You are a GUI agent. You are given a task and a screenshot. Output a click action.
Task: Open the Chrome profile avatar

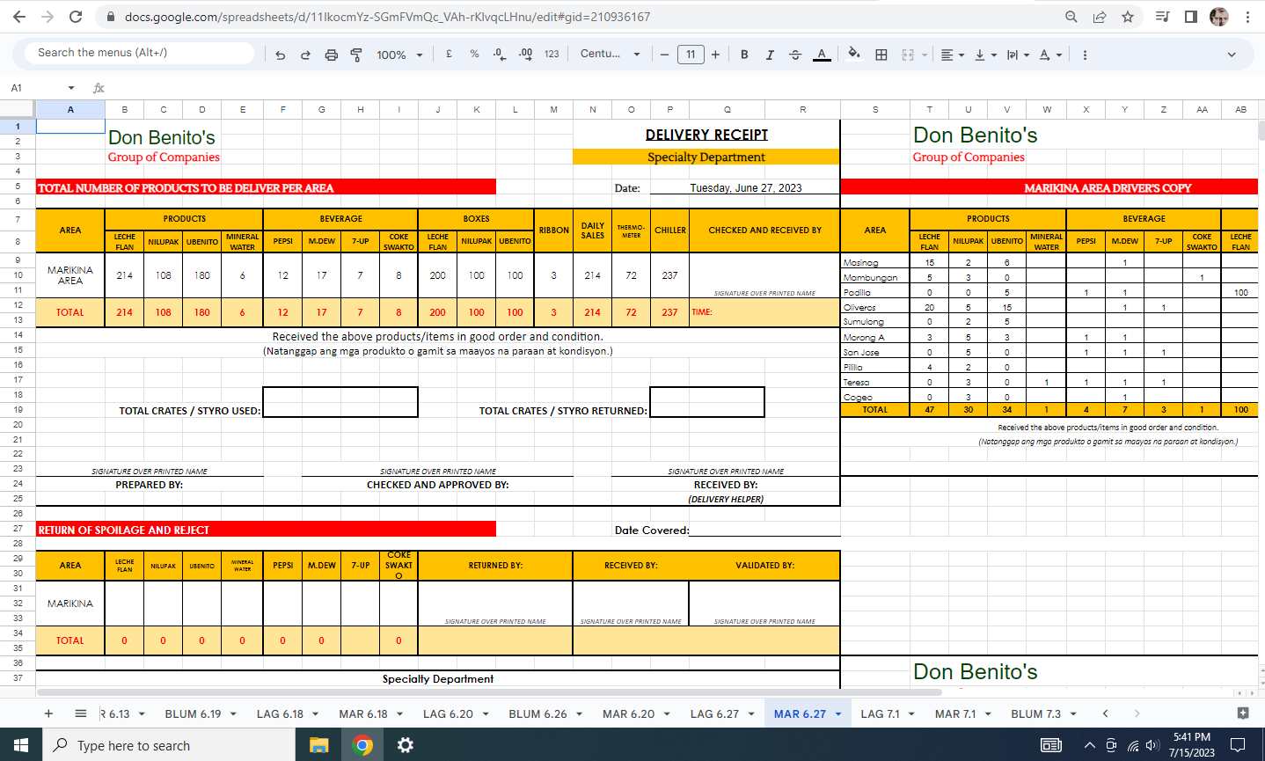point(1219,17)
